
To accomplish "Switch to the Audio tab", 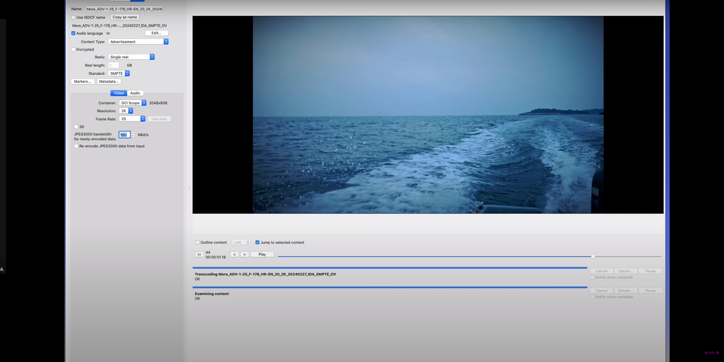I will pos(135,93).
